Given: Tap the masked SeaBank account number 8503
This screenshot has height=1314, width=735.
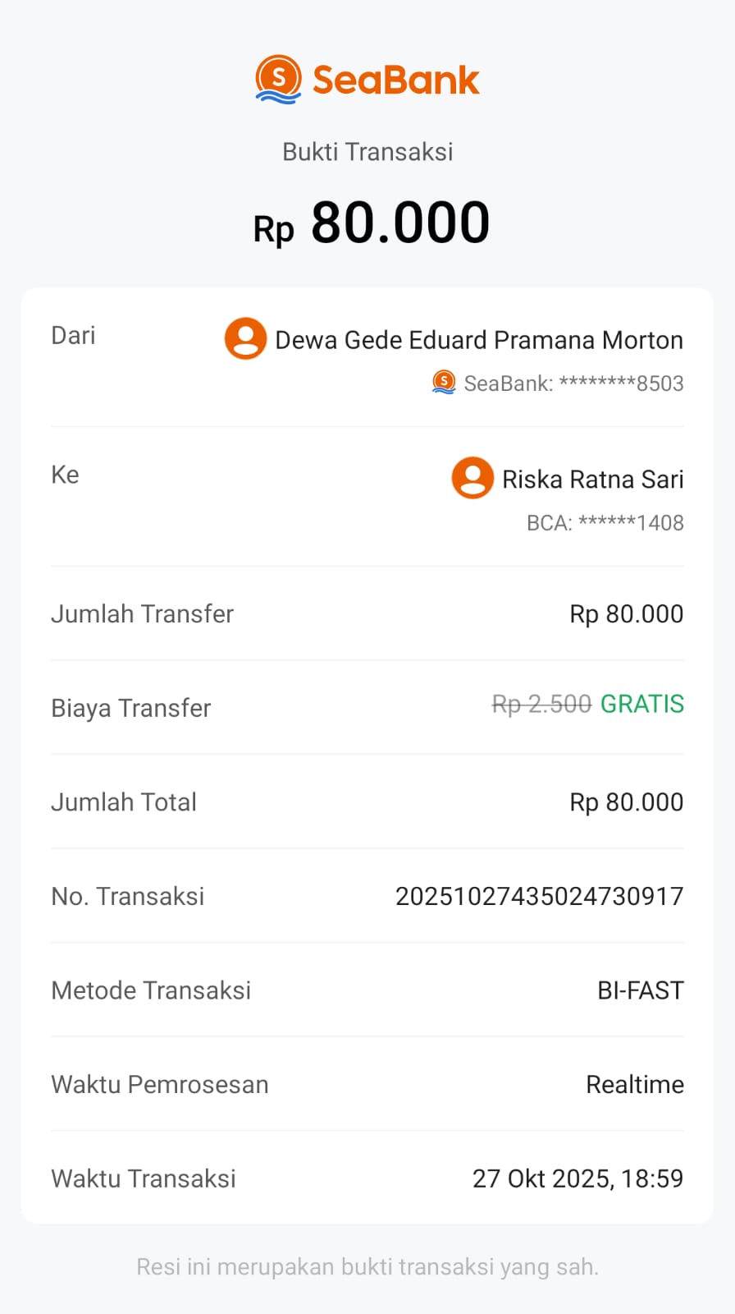Looking at the screenshot, I should [573, 384].
